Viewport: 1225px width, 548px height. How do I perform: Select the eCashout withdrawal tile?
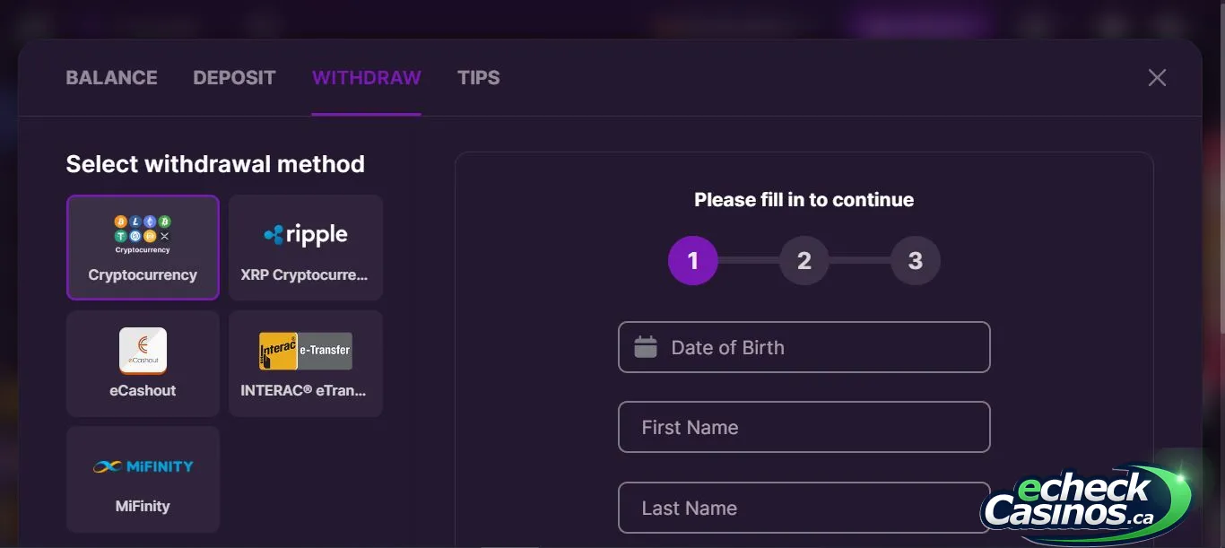[x=143, y=363]
